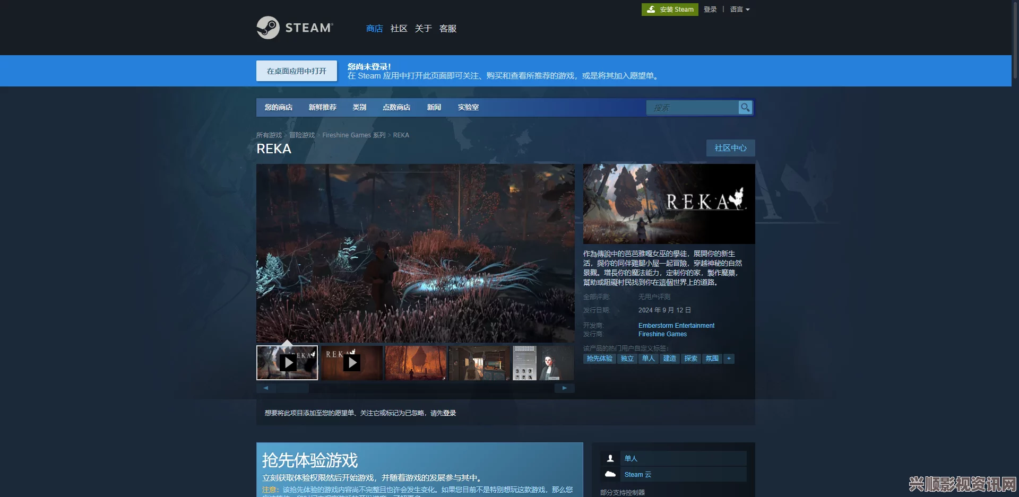This screenshot has height=497, width=1019.
Task: Go to Fireshine Games 系列 breadcrumb
Action: click(354, 135)
